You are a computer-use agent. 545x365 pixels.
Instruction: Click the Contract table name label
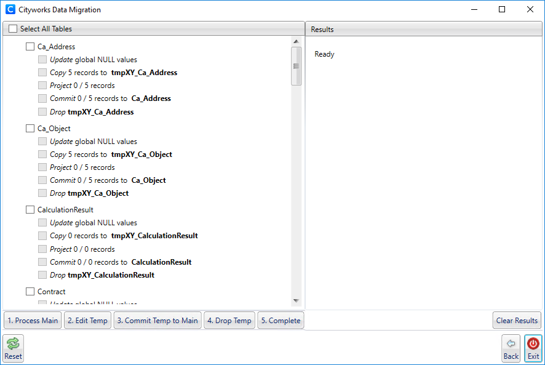(x=52, y=292)
